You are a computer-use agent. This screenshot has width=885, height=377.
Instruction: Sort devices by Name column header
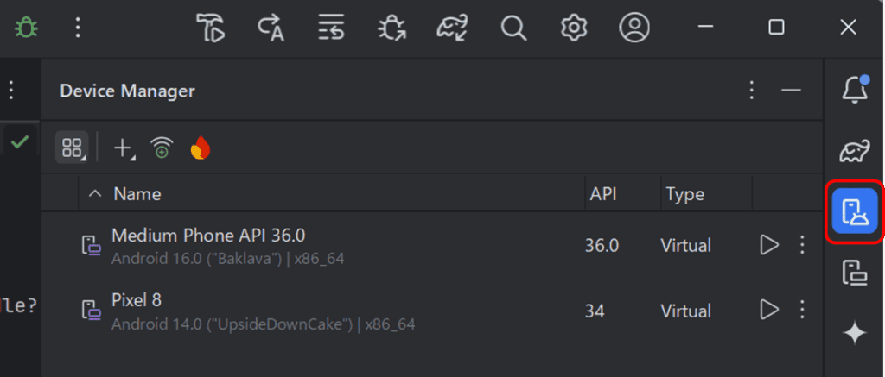[137, 194]
